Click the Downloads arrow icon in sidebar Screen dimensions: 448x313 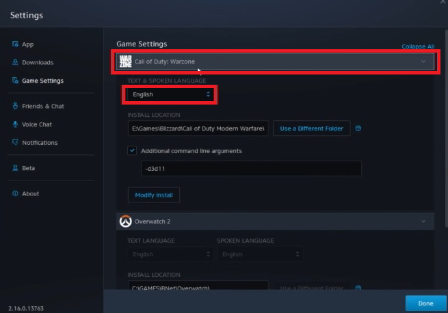tap(15, 62)
